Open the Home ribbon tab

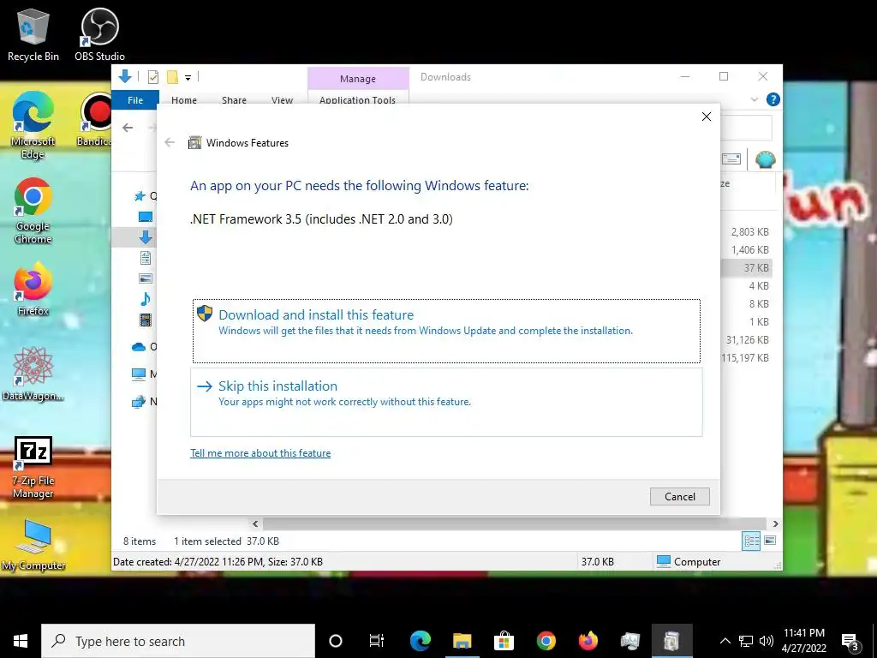click(x=184, y=99)
